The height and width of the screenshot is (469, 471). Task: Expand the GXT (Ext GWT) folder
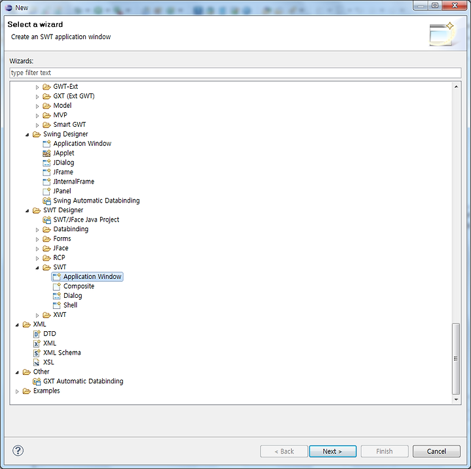click(37, 97)
